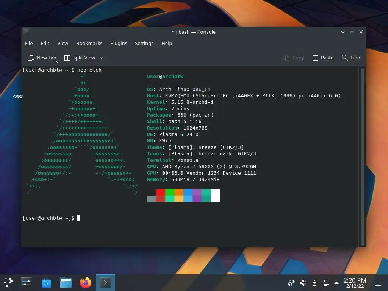Click the terminal vertical scrollbar
The height and width of the screenshot is (291, 388).
click(x=363, y=156)
